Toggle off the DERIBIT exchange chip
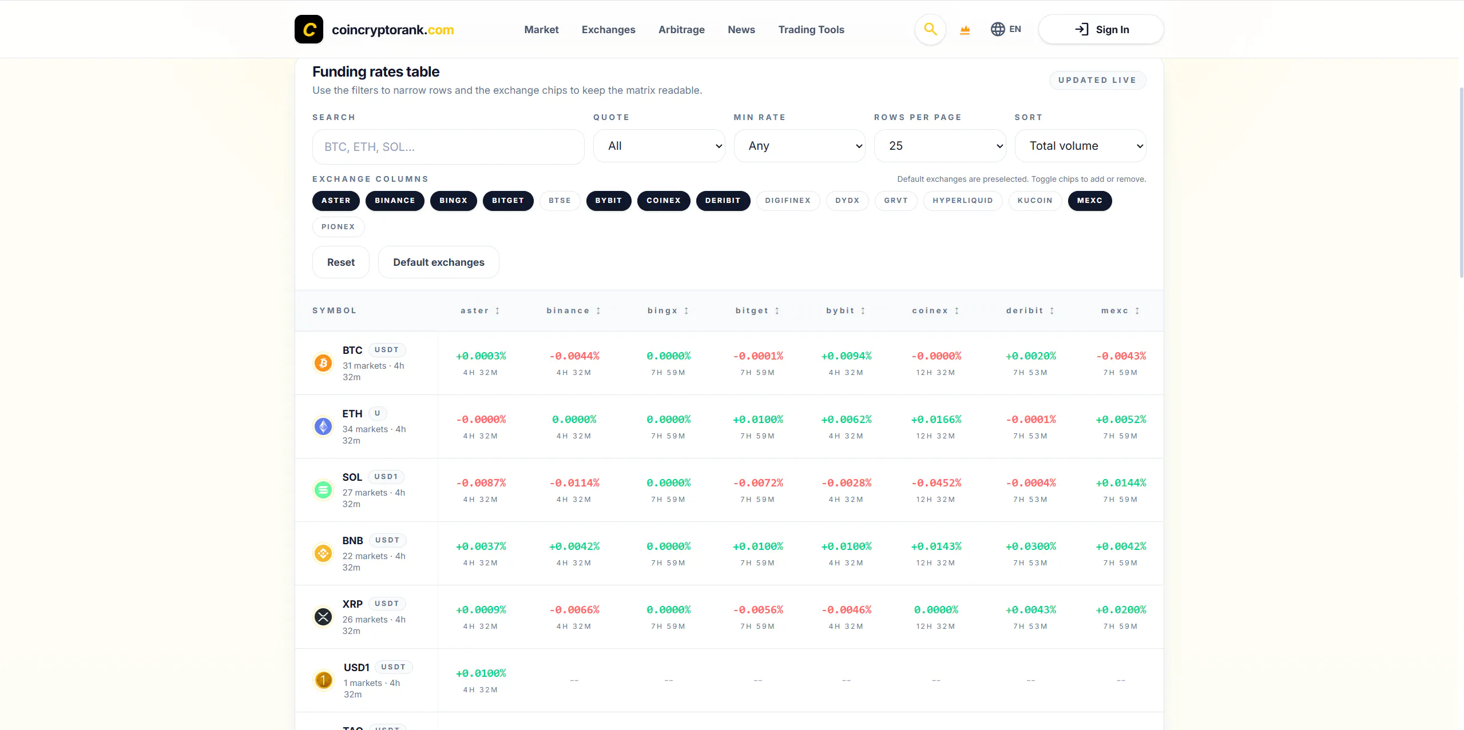The image size is (1464, 730). click(x=723, y=201)
